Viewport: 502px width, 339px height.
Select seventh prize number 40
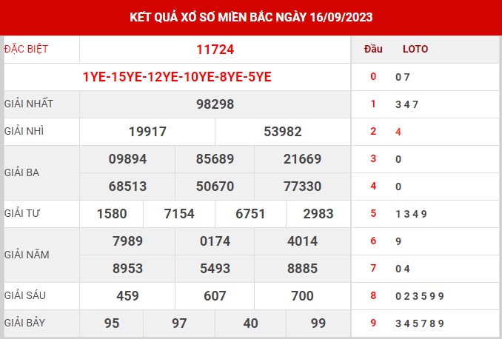[x=251, y=323]
